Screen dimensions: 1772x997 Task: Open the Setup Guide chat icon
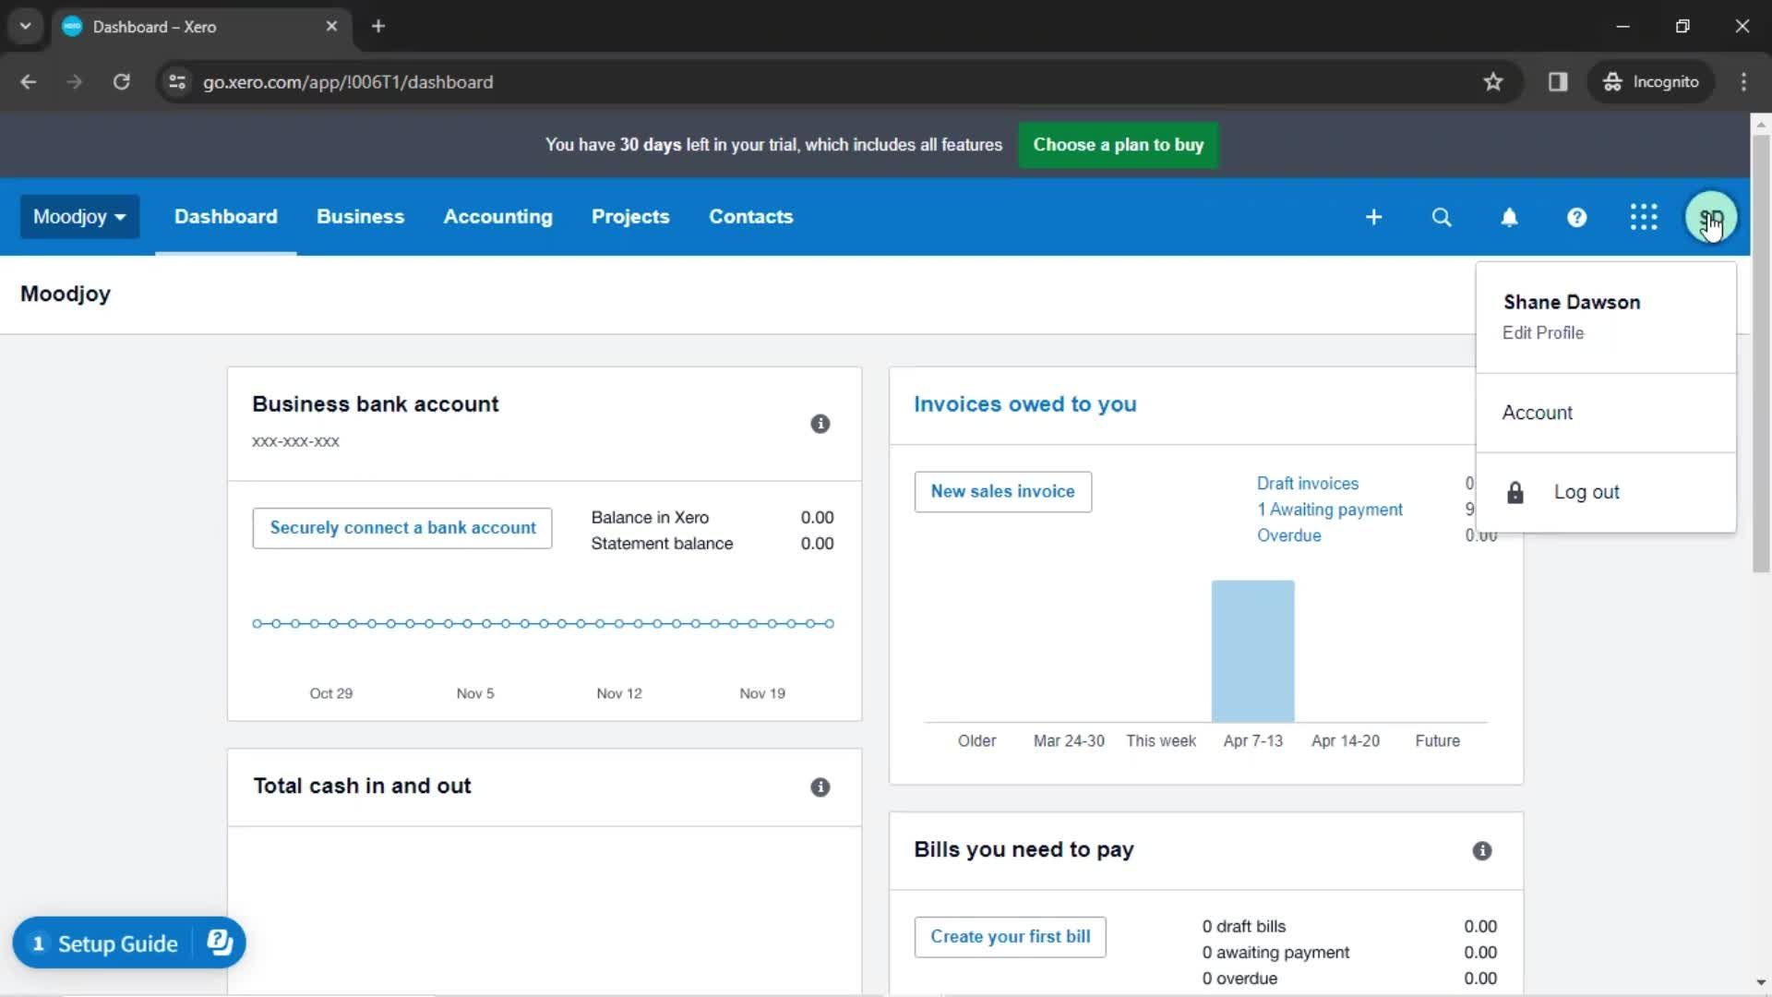coord(220,943)
